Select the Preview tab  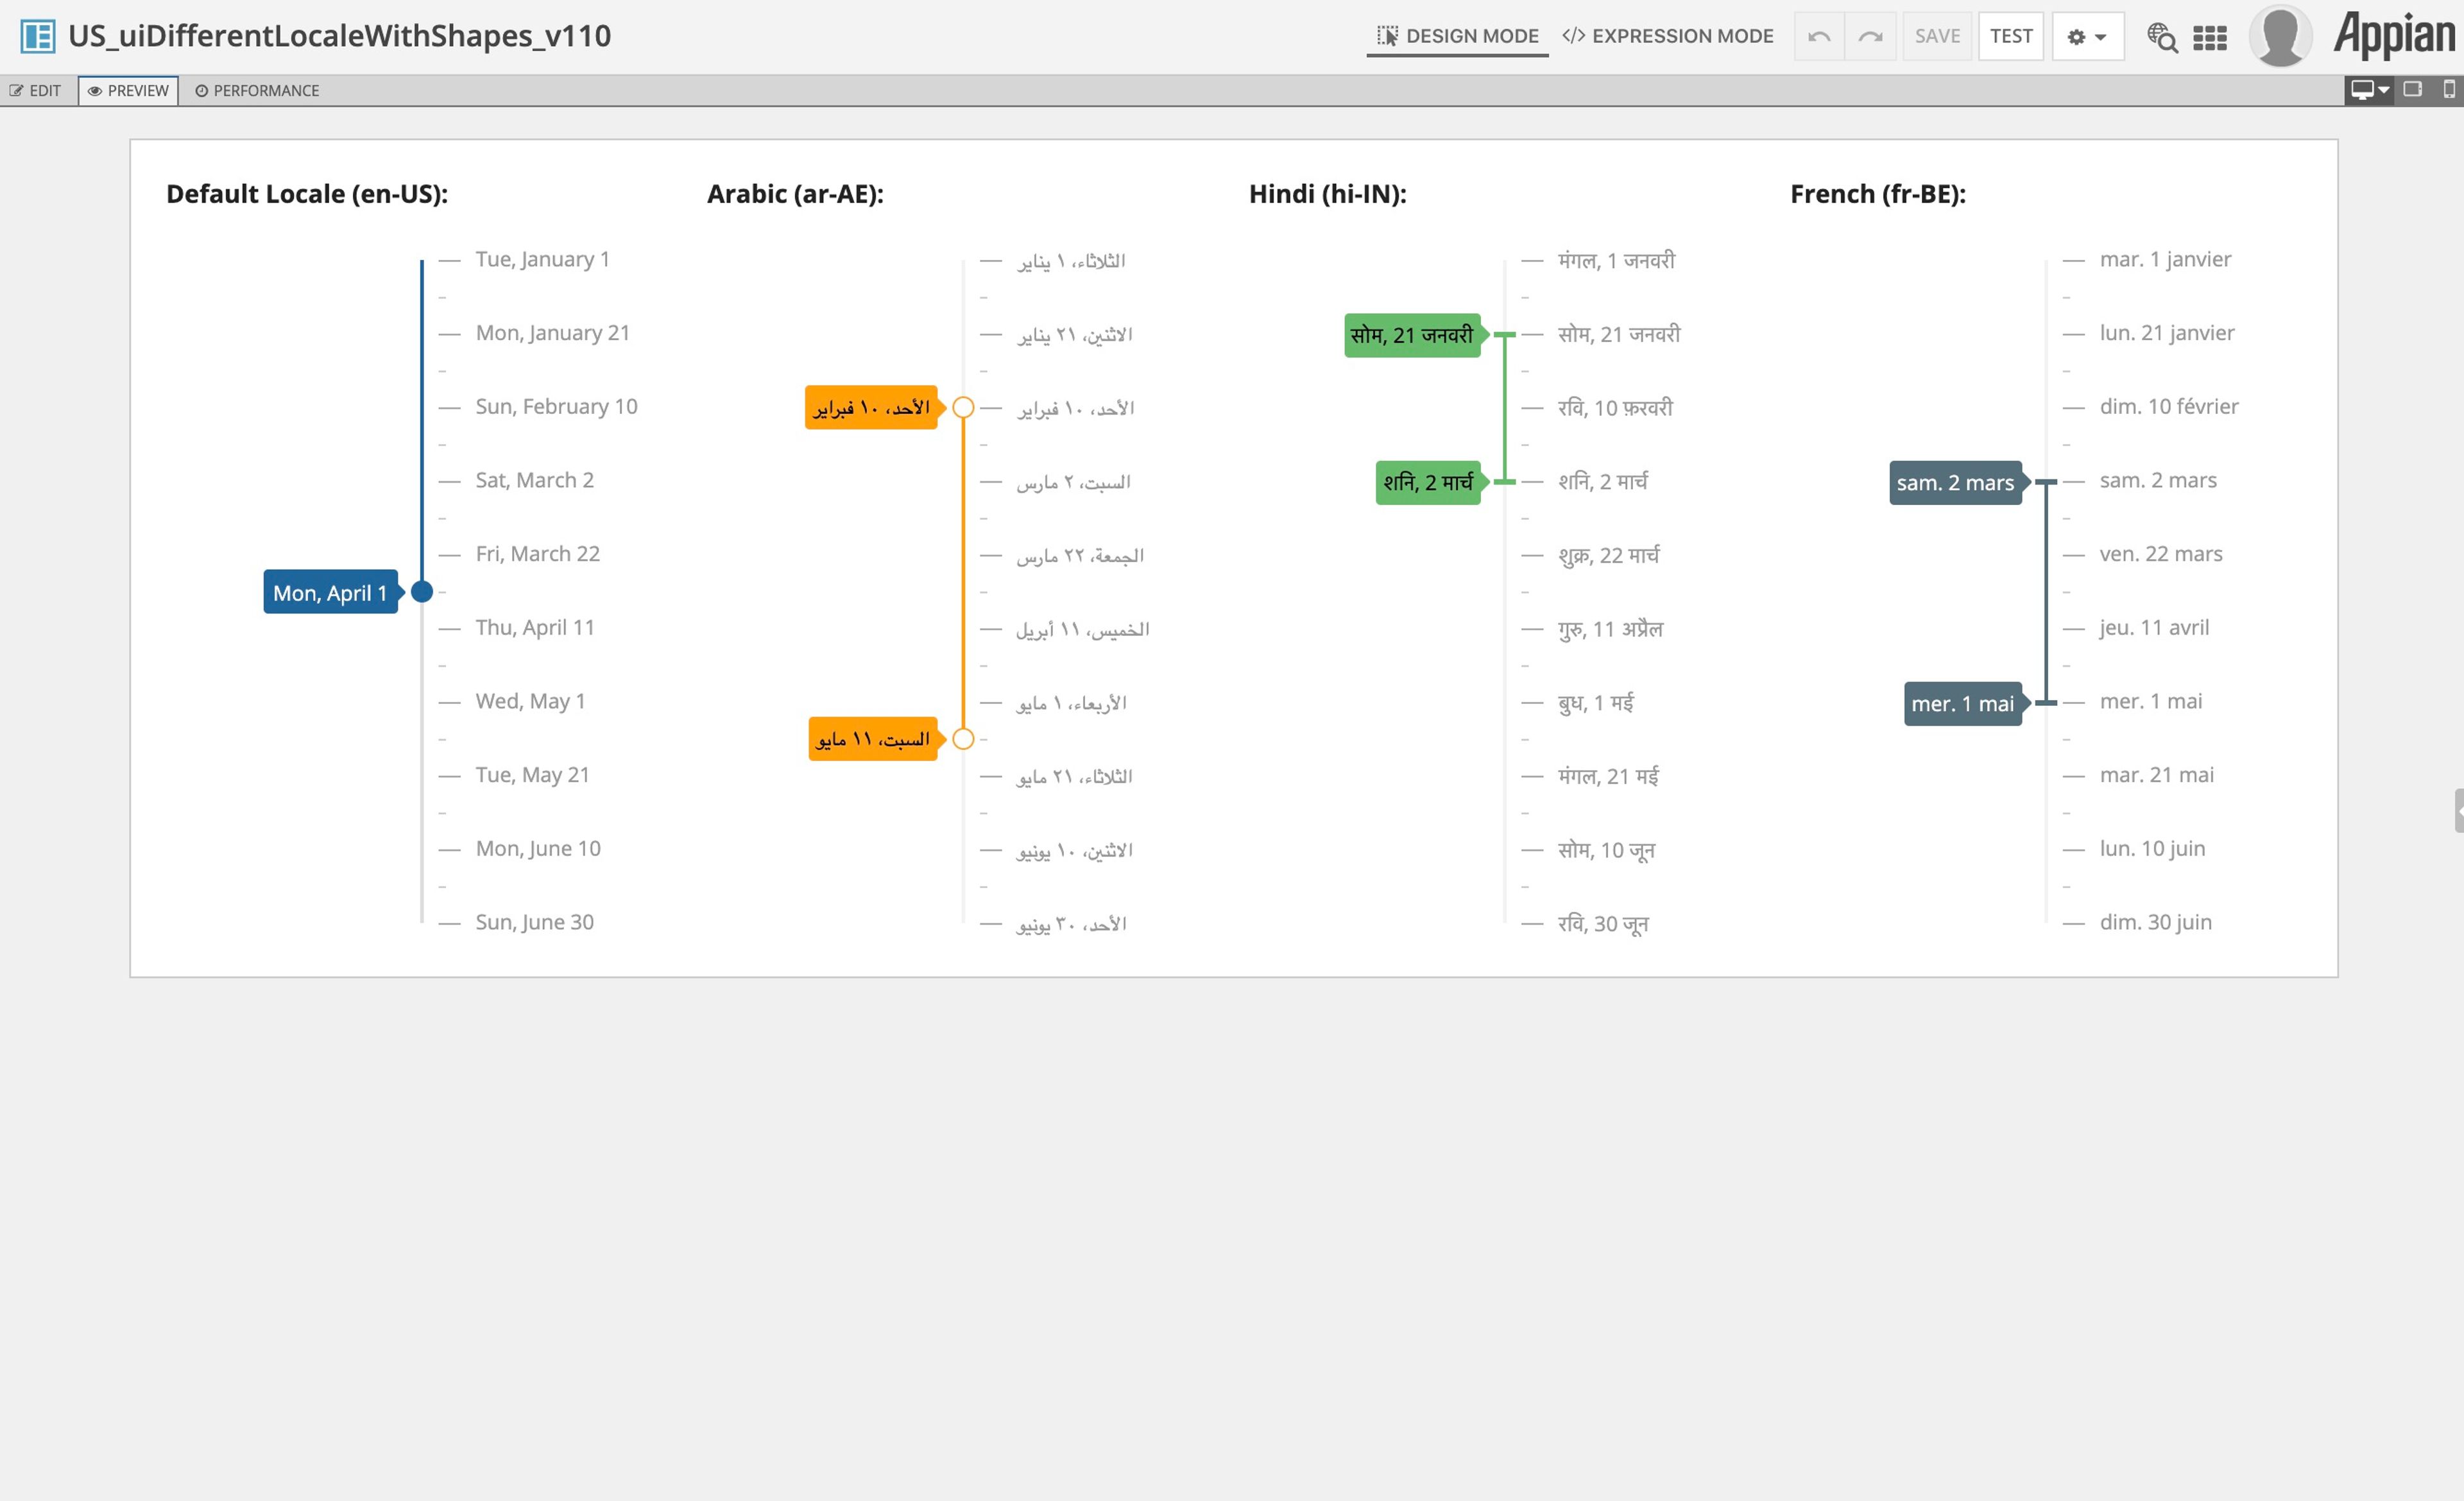[128, 90]
